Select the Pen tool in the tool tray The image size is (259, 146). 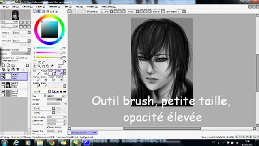coord(36,72)
